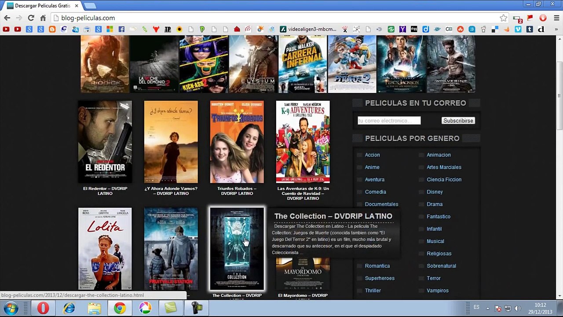Viewport: 563px width, 317px height.
Task: Select the Triunfos Robados movie poster
Action: 237,142
